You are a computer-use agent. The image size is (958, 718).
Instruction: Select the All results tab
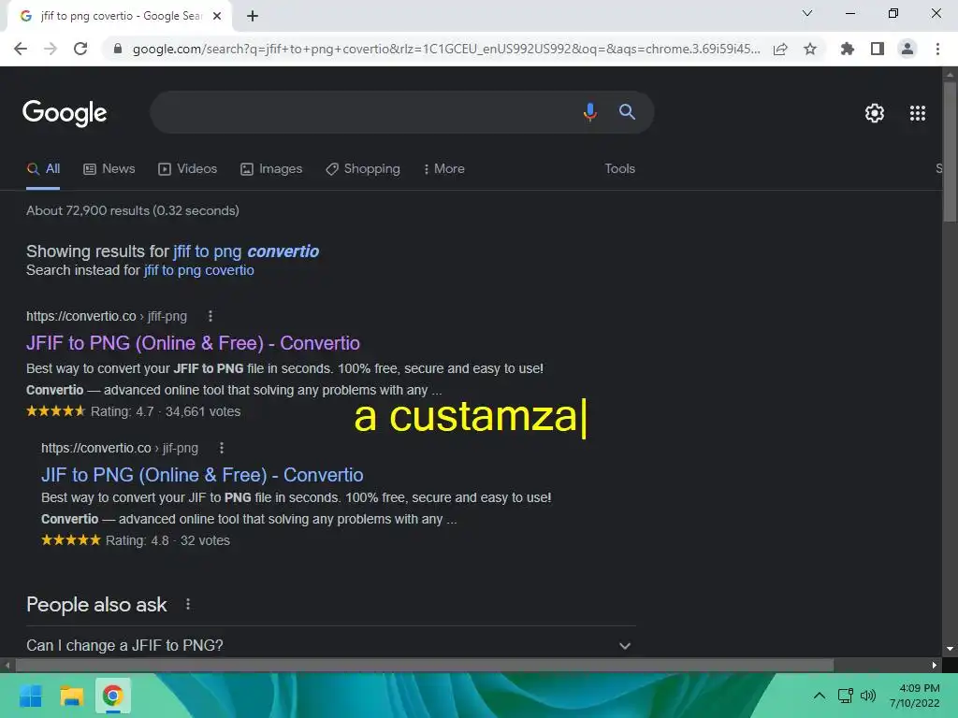(x=43, y=169)
